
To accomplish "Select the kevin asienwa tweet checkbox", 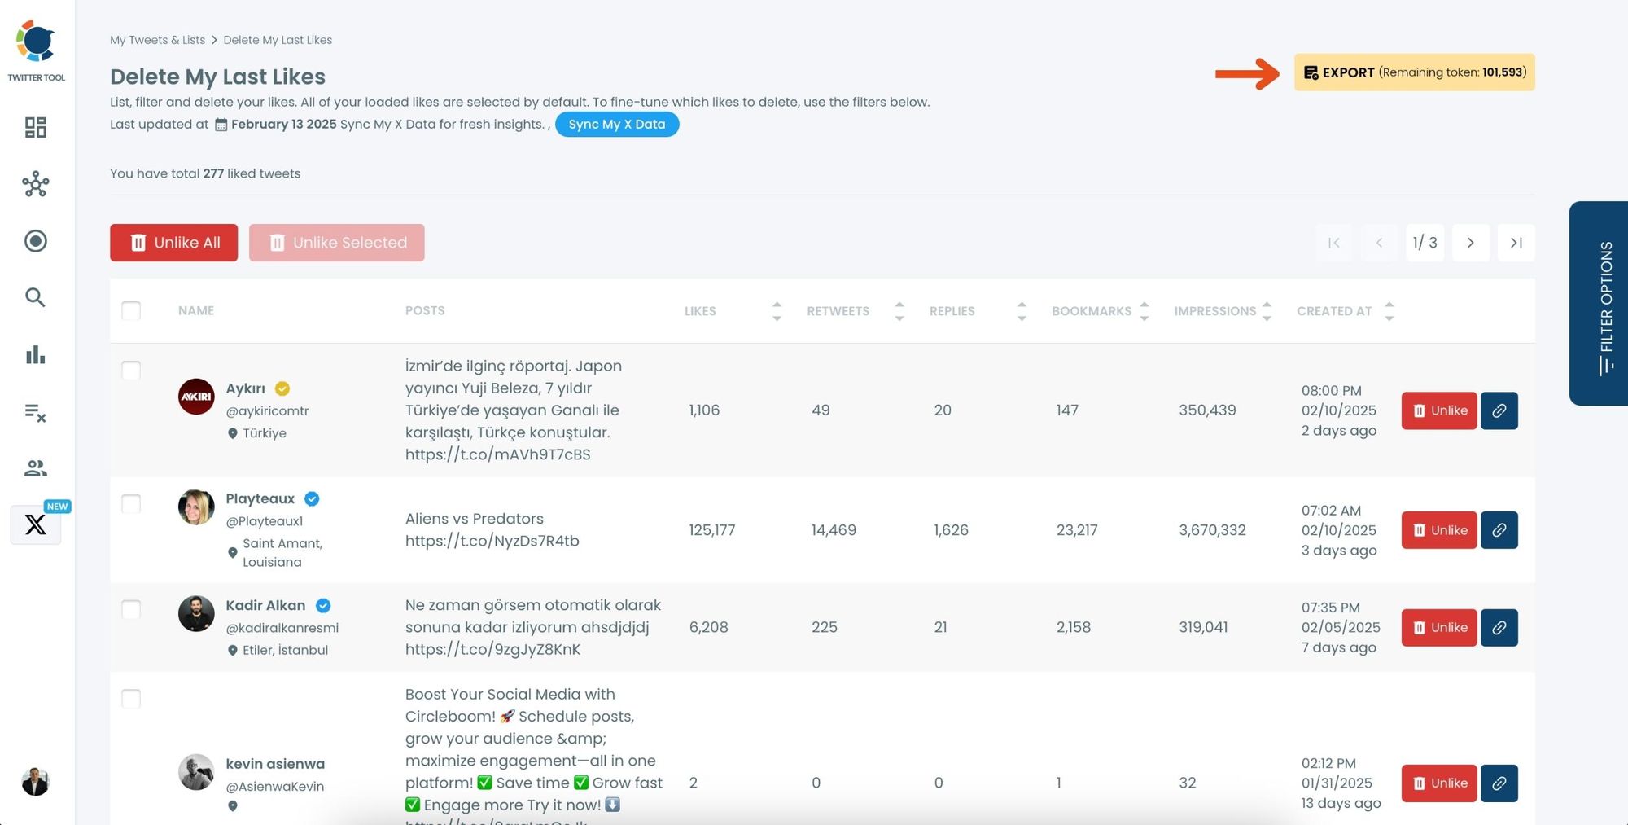I will pos(131,699).
